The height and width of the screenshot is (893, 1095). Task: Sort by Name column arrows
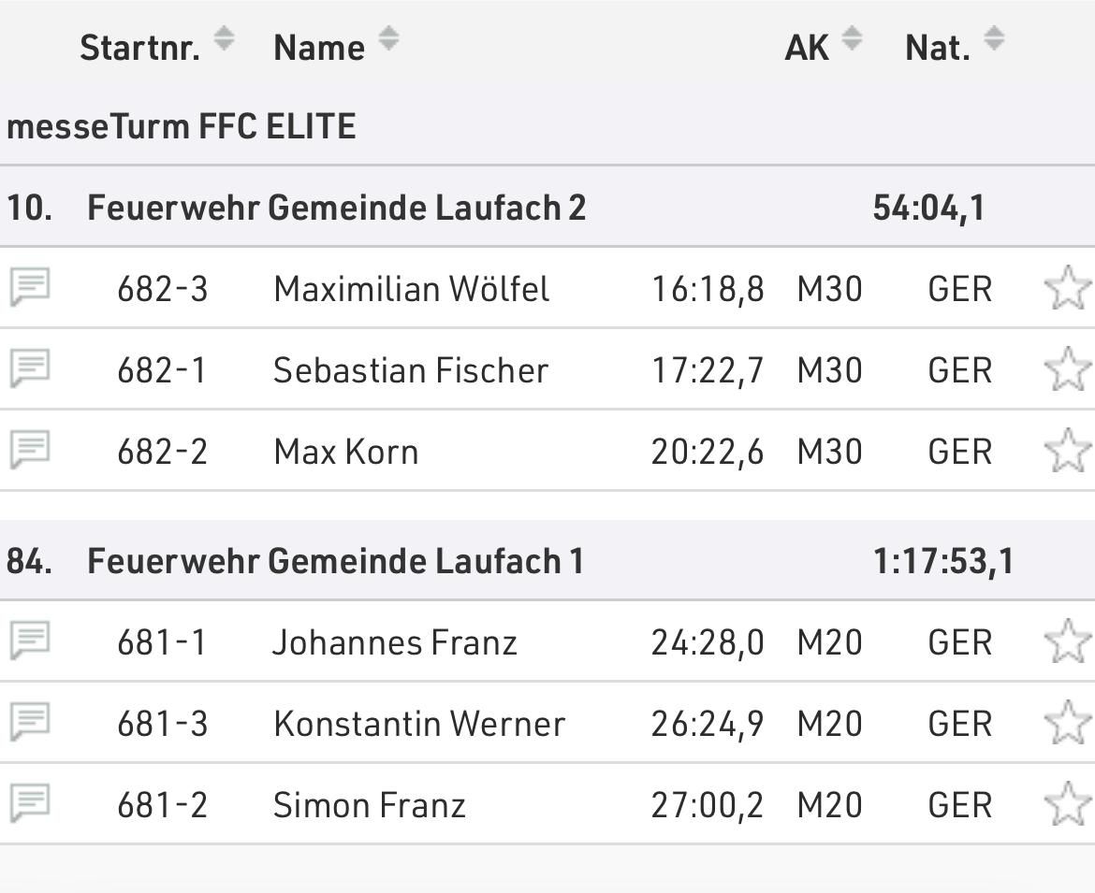tap(388, 39)
